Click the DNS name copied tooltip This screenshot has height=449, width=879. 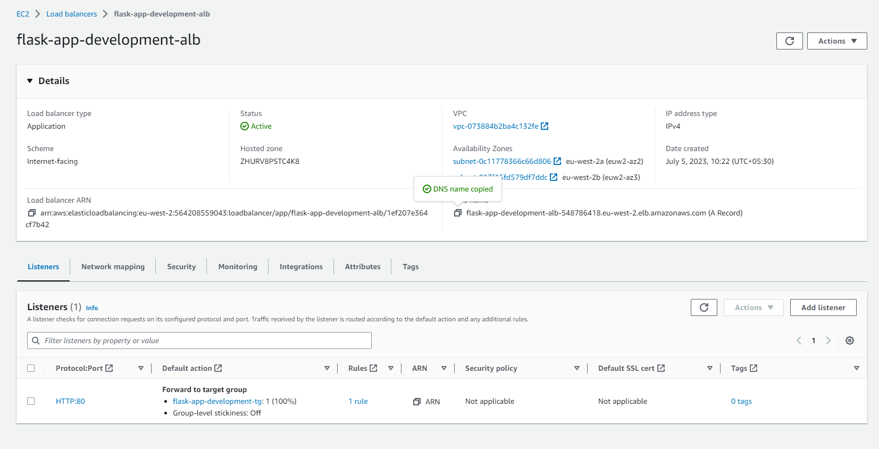pos(458,189)
